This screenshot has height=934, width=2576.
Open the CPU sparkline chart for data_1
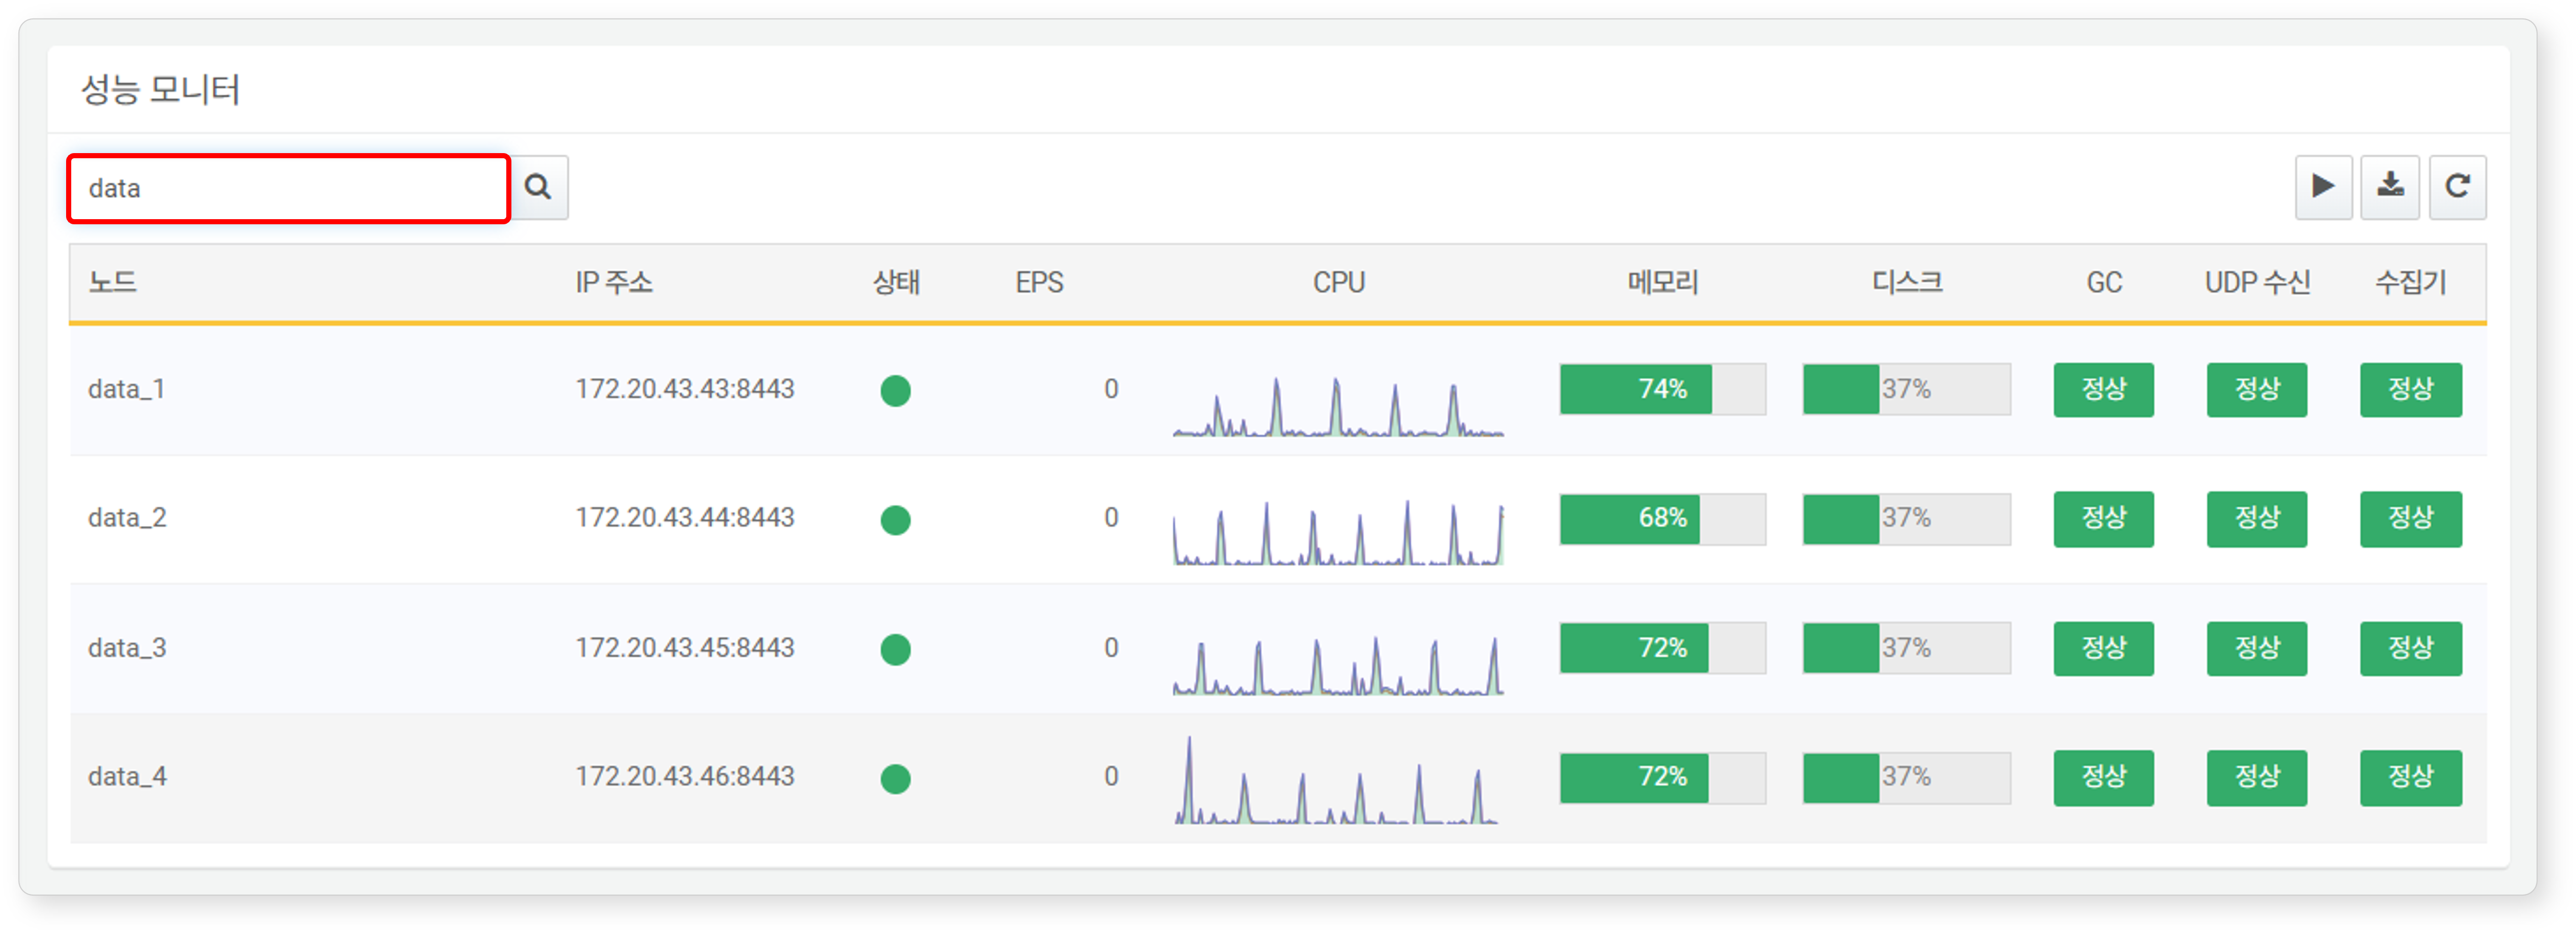1338,406
